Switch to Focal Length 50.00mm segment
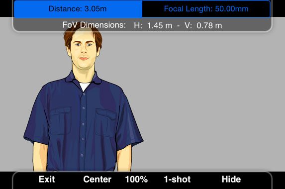Image resolution: width=285 pixels, height=189 pixels. pyautogui.click(x=206, y=9)
